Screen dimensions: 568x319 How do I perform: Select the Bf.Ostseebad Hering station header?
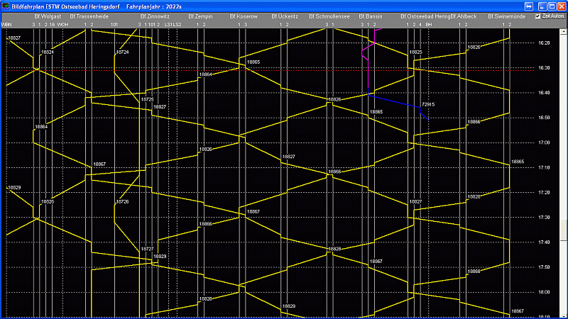pos(425,16)
